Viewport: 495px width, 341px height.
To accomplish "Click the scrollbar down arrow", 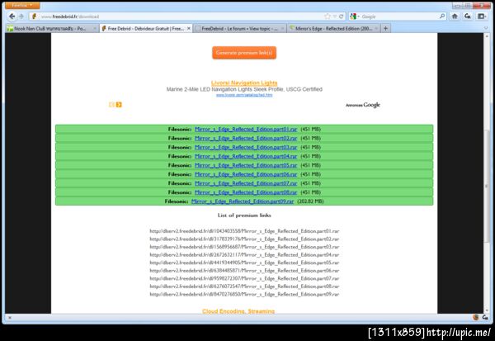I will 487,310.
